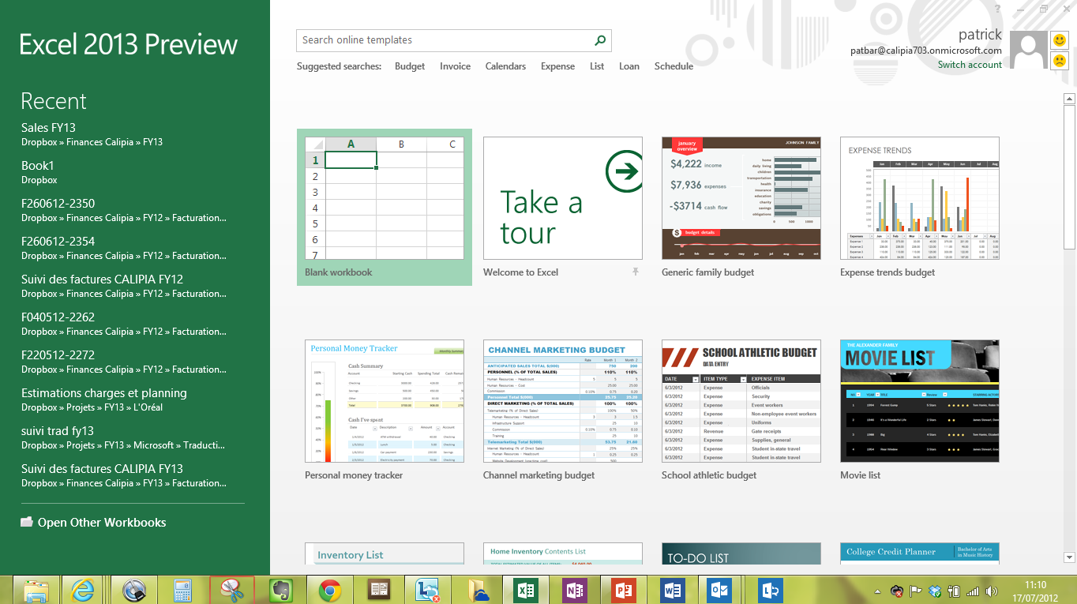
Task: Open recent file Sales FY13
Action: 48,128
